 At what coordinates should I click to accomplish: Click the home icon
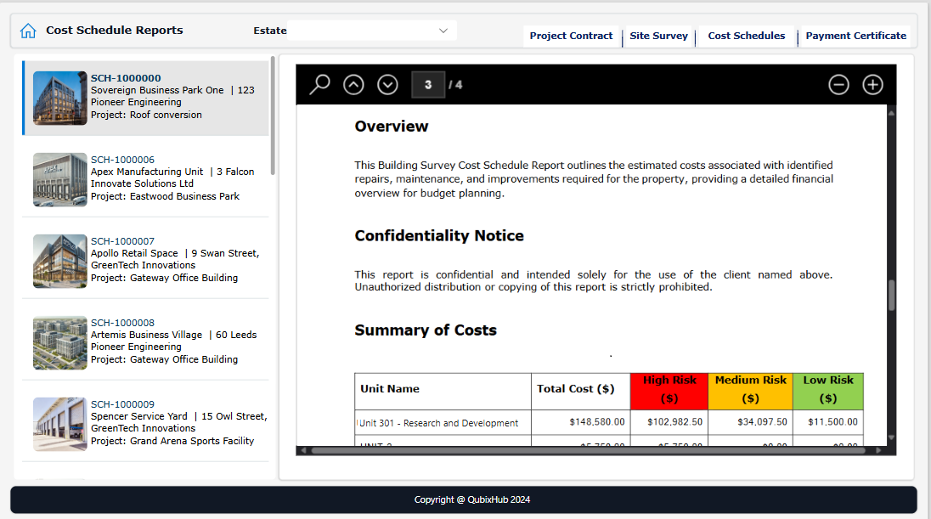pos(29,30)
